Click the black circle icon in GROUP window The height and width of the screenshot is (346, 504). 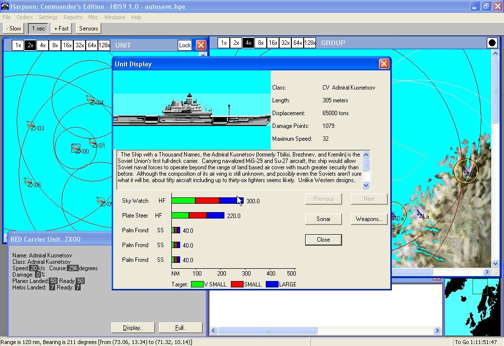(492, 43)
